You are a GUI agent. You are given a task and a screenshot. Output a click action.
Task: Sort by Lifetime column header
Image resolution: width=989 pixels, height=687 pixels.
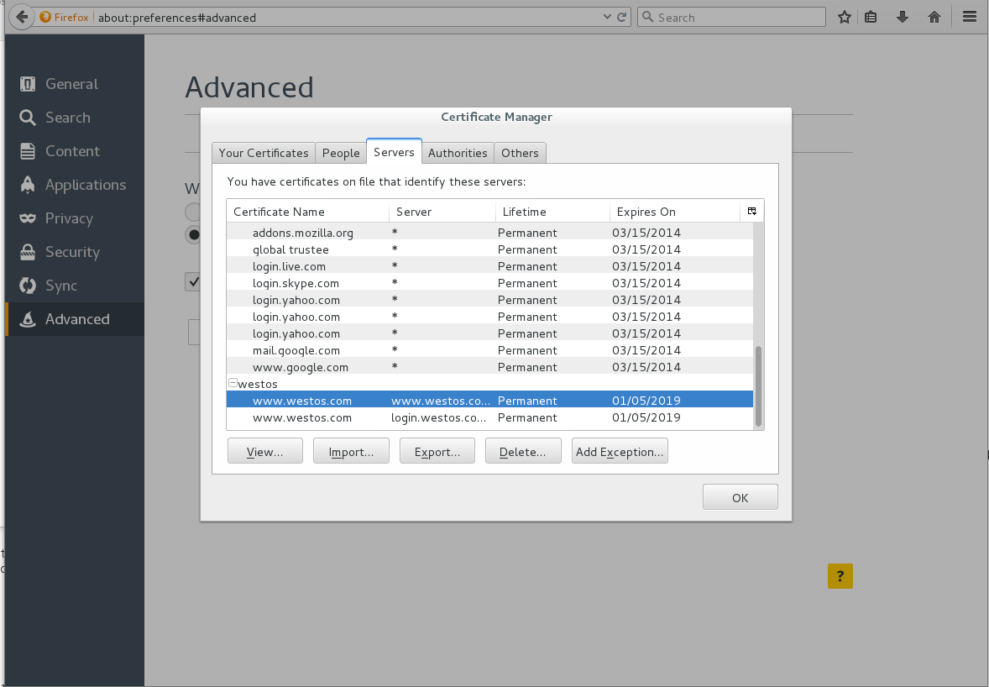pos(552,212)
